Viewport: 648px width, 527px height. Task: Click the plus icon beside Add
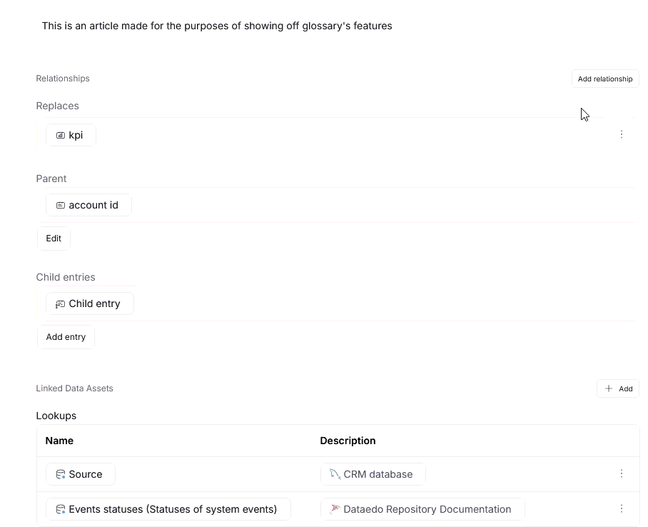(609, 389)
